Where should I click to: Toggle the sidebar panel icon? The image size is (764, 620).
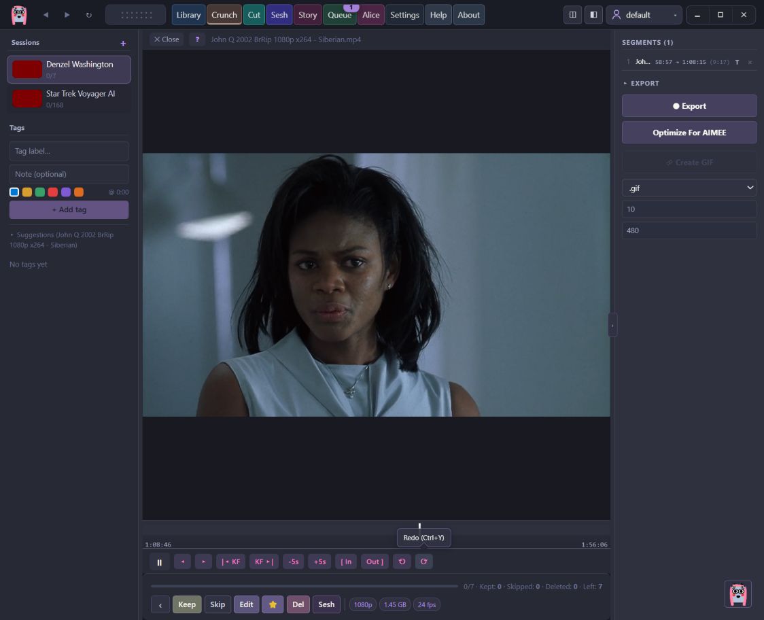click(x=593, y=15)
